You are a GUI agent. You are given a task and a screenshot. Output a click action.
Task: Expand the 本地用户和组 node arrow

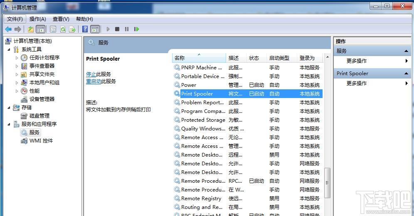pyautogui.click(x=17, y=83)
